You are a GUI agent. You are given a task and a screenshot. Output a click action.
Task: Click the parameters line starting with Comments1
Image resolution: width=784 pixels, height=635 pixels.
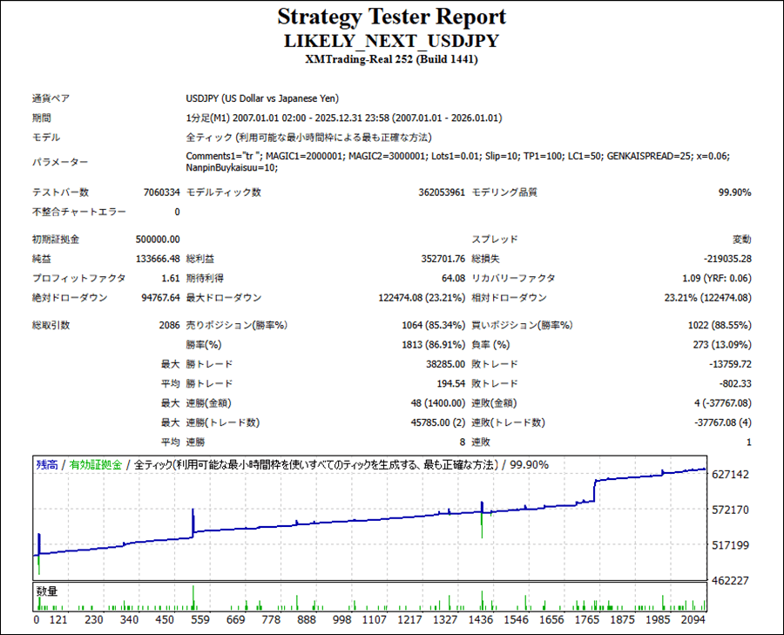[457, 155]
